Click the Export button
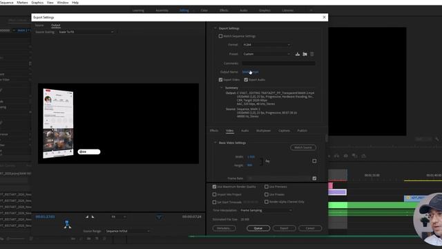This screenshot has height=249, width=442. tap(284, 228)
